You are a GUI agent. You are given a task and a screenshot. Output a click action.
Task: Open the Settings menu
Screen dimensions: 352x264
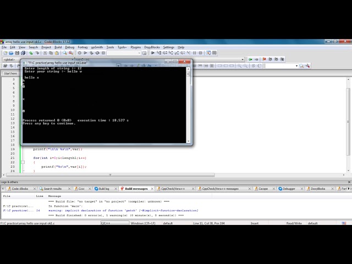tap(169, 47)
